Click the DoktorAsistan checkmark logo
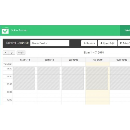The image size is (130, 130). pos(5,30)
